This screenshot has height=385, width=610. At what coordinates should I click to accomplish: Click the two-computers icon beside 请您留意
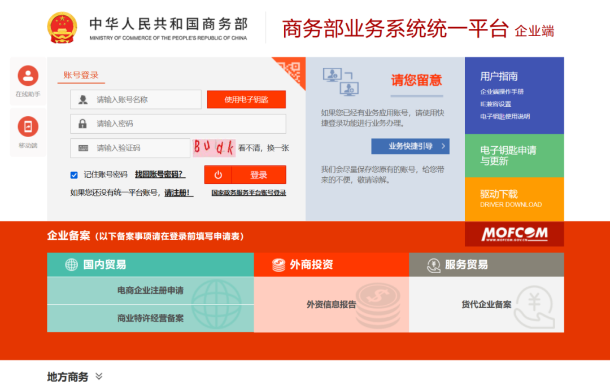[341, 82]
